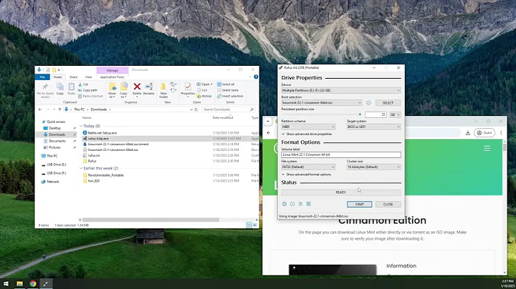Click Chrome browser back arrow
Screen dimensions: 516x289
[x=269, y=132]
